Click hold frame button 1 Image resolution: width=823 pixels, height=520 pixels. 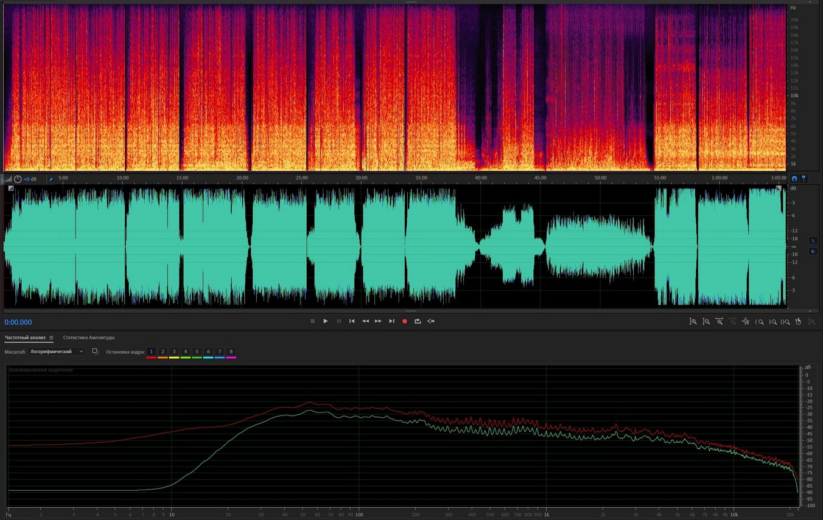pos(152,352)
